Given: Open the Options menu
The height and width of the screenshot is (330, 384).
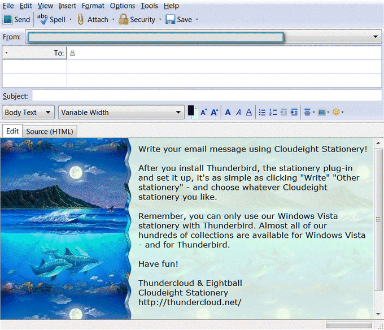Looking at the screenshot, I should 123,6.
